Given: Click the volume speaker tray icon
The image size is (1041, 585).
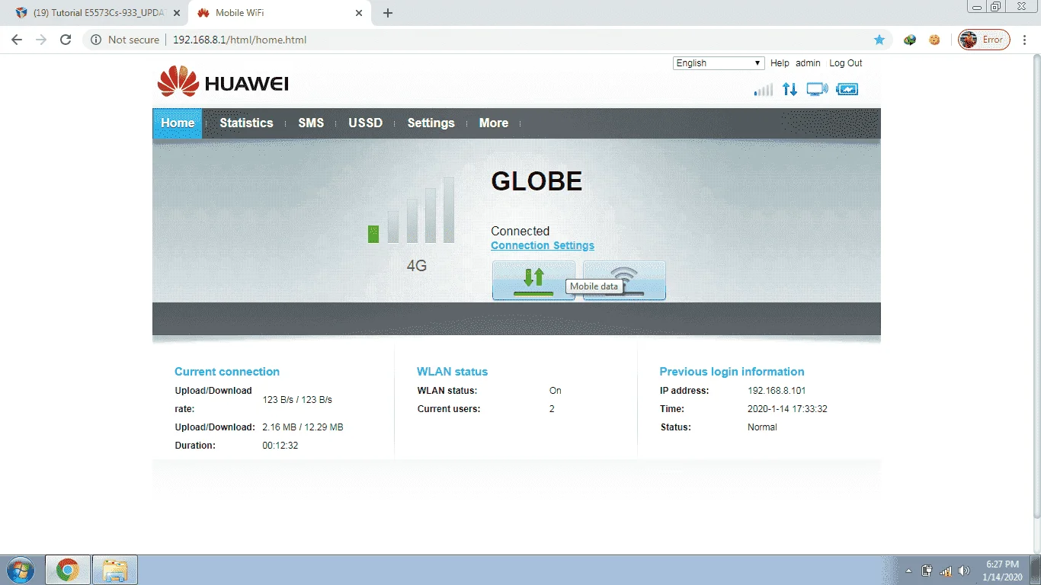Looking at the screenshot, I should 964,571.
